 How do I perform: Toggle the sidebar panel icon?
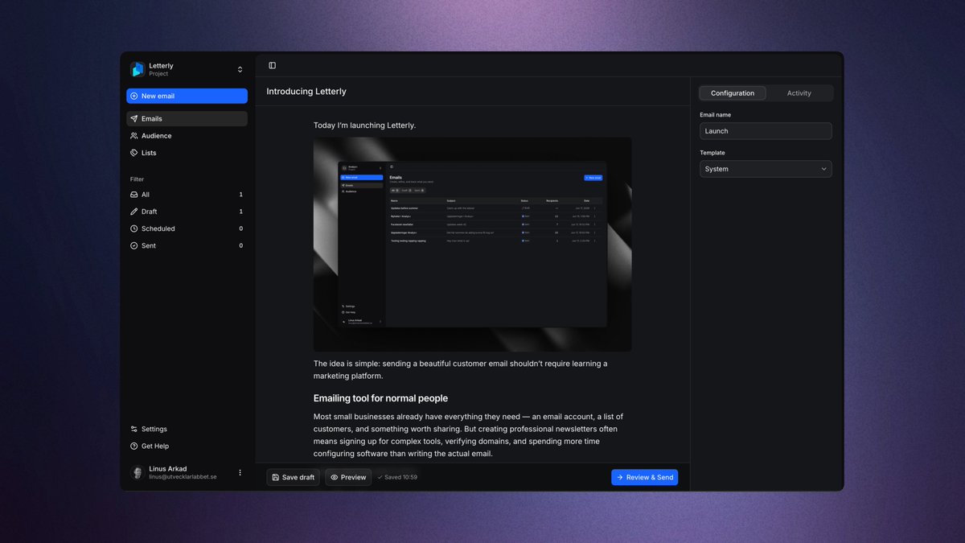point(273,65)
